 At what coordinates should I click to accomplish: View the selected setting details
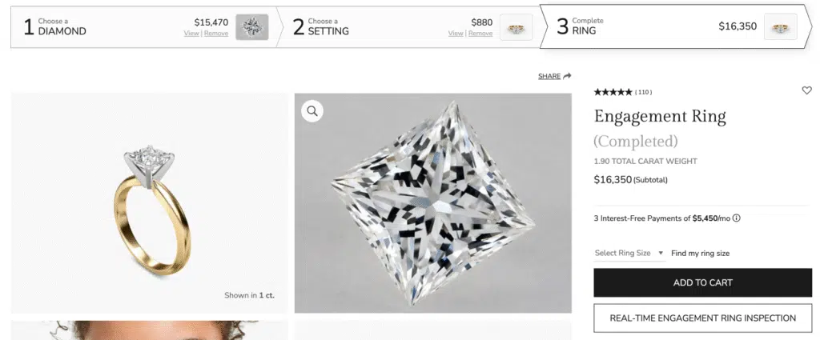coord(456,34)
